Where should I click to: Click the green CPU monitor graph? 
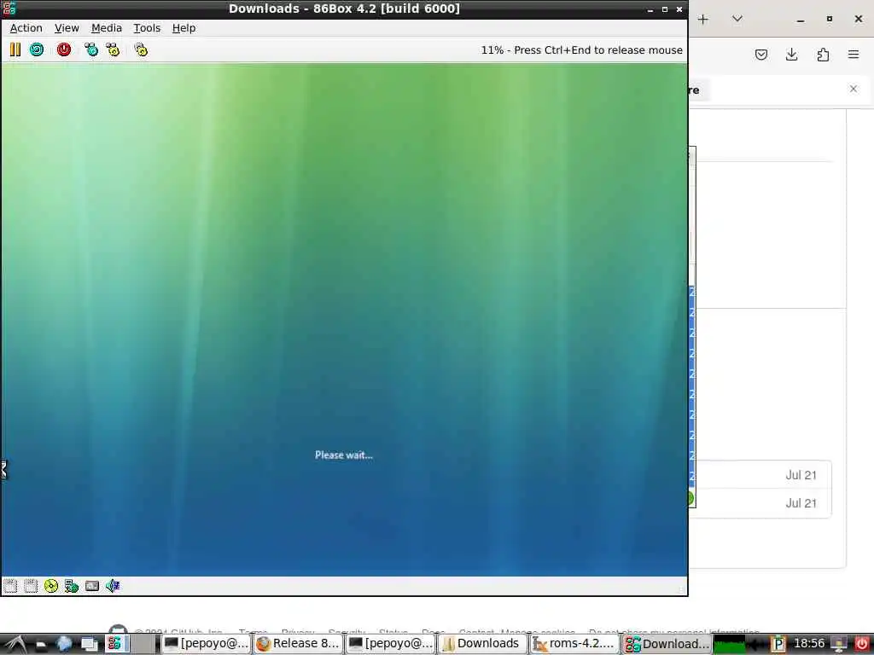tap(729, 645)
